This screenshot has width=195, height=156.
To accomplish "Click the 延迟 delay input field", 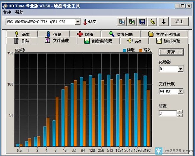I will 168,113.
